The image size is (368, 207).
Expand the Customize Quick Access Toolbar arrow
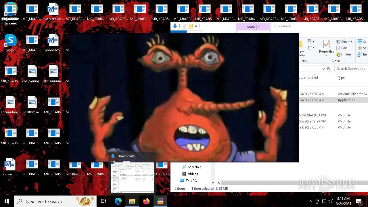click(196, 26)
